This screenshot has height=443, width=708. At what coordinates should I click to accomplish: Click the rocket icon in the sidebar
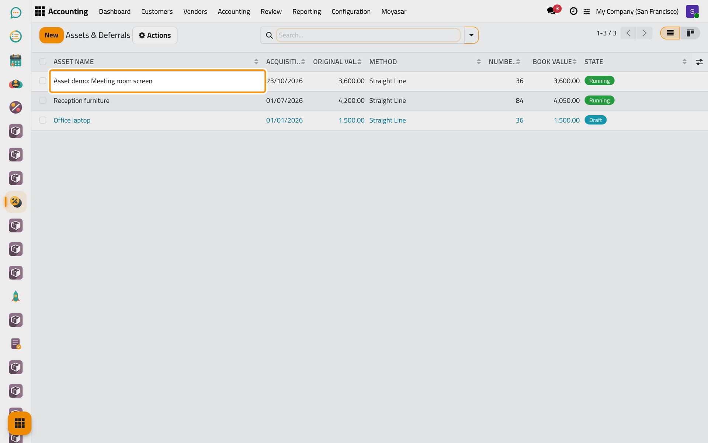point(15,296)
